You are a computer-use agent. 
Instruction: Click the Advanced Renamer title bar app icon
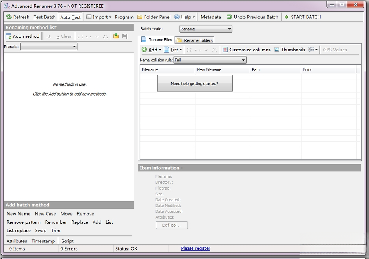click(6, 6)
